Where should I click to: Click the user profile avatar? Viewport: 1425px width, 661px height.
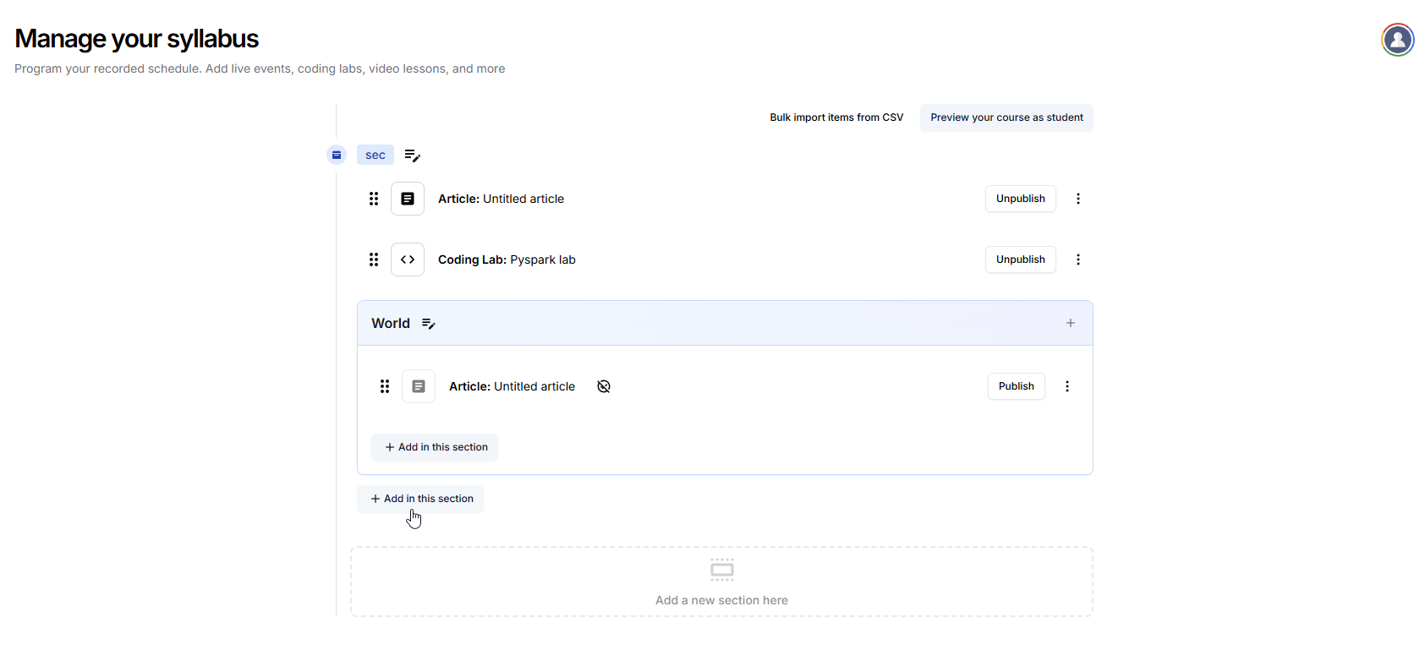click(x=1397, y=40)
